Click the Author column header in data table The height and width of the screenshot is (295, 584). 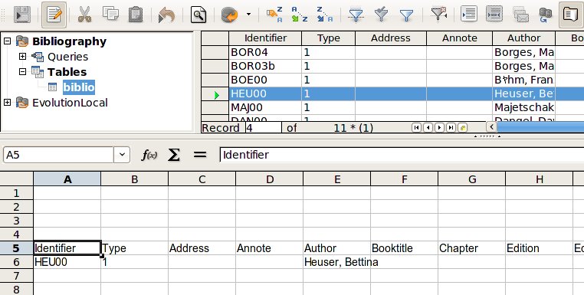tap(523, 38)
